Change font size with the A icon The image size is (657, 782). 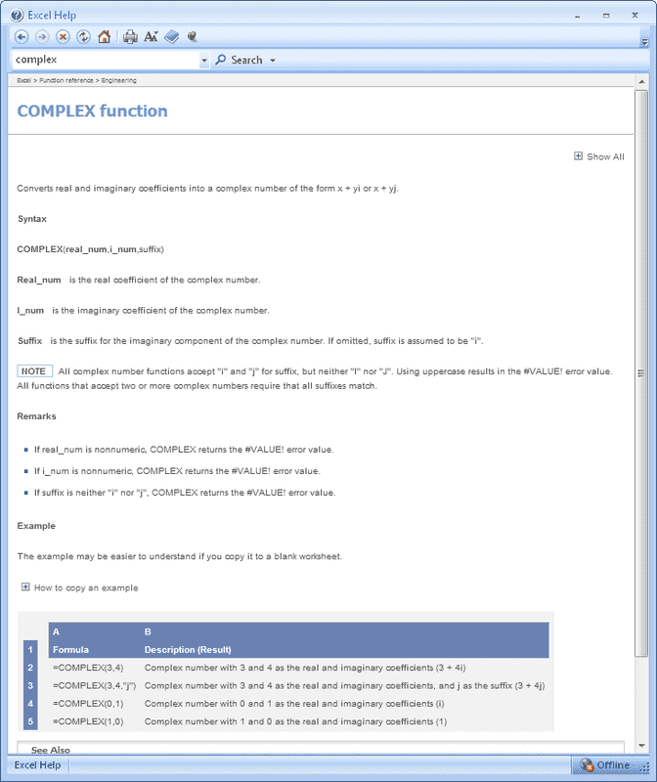151,37
